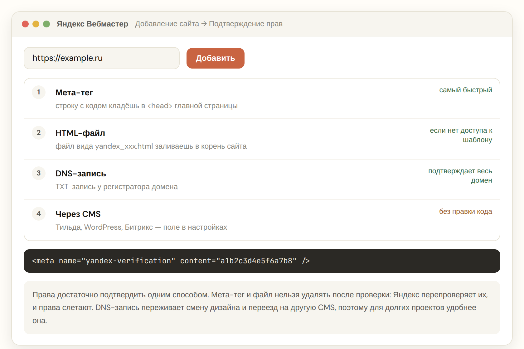Click the red close window dot

point(25,24)
